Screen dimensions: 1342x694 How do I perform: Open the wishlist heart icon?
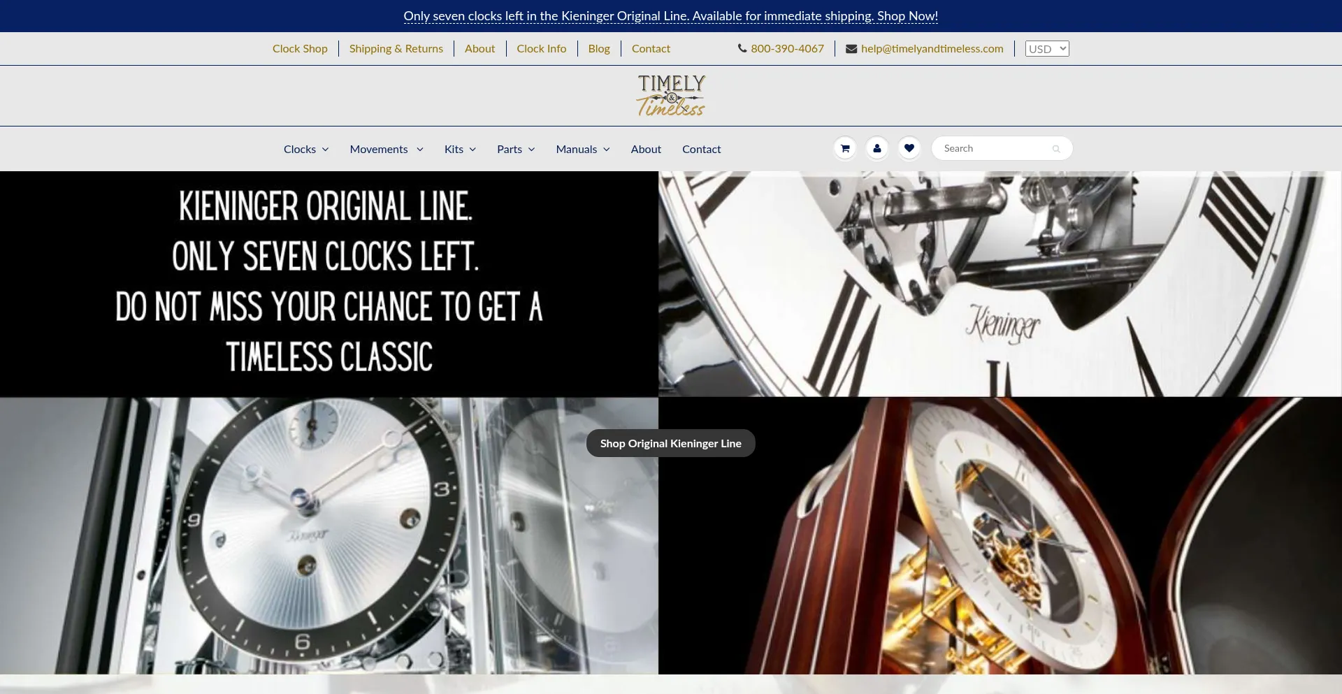tap(909, 148)
